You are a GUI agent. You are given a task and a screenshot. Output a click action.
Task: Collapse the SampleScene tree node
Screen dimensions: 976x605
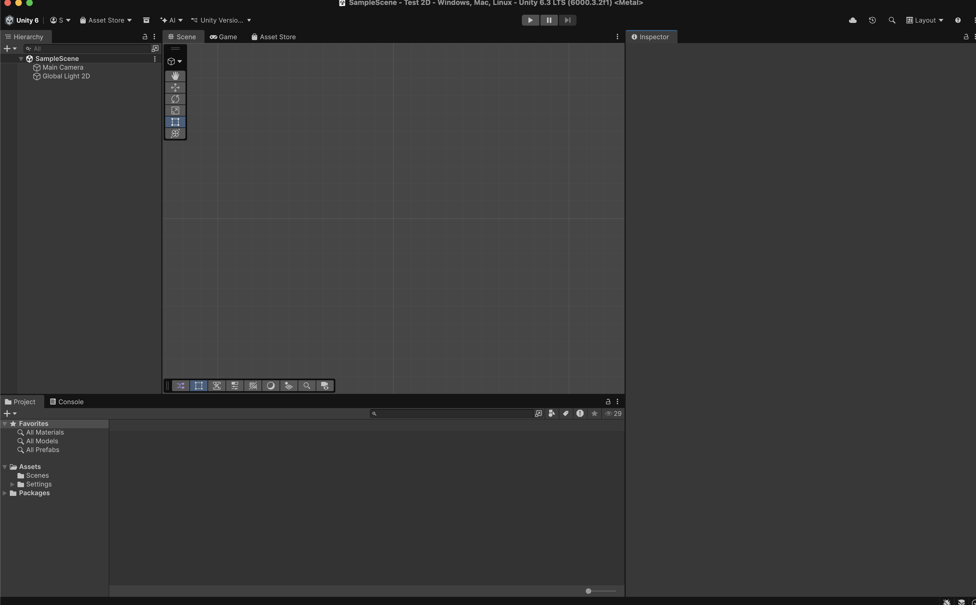(x=21, y=59)
